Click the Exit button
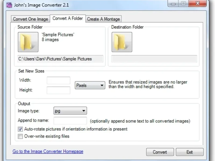Screen dimensions: 215x161 189,152
